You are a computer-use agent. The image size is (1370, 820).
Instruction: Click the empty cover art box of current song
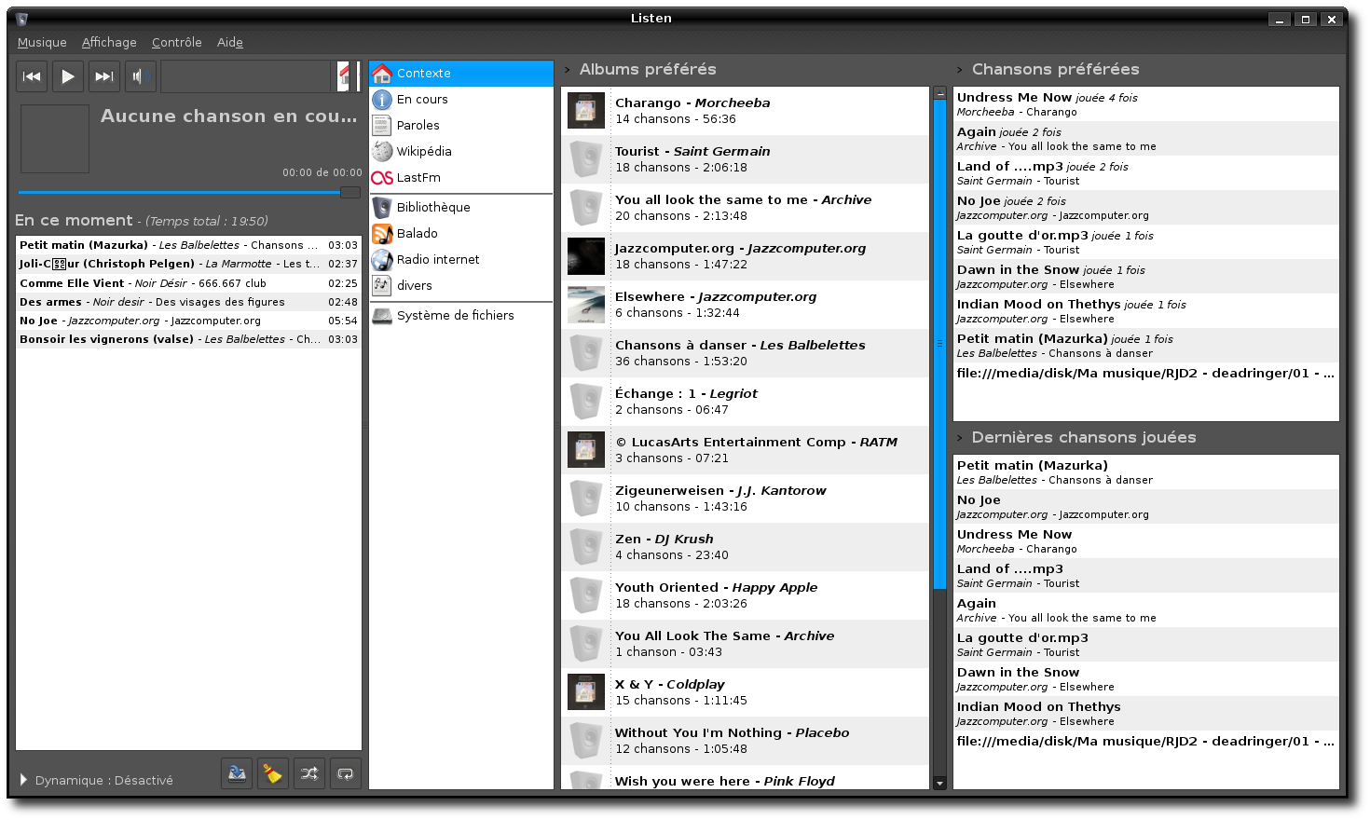[x=55, y=139]
